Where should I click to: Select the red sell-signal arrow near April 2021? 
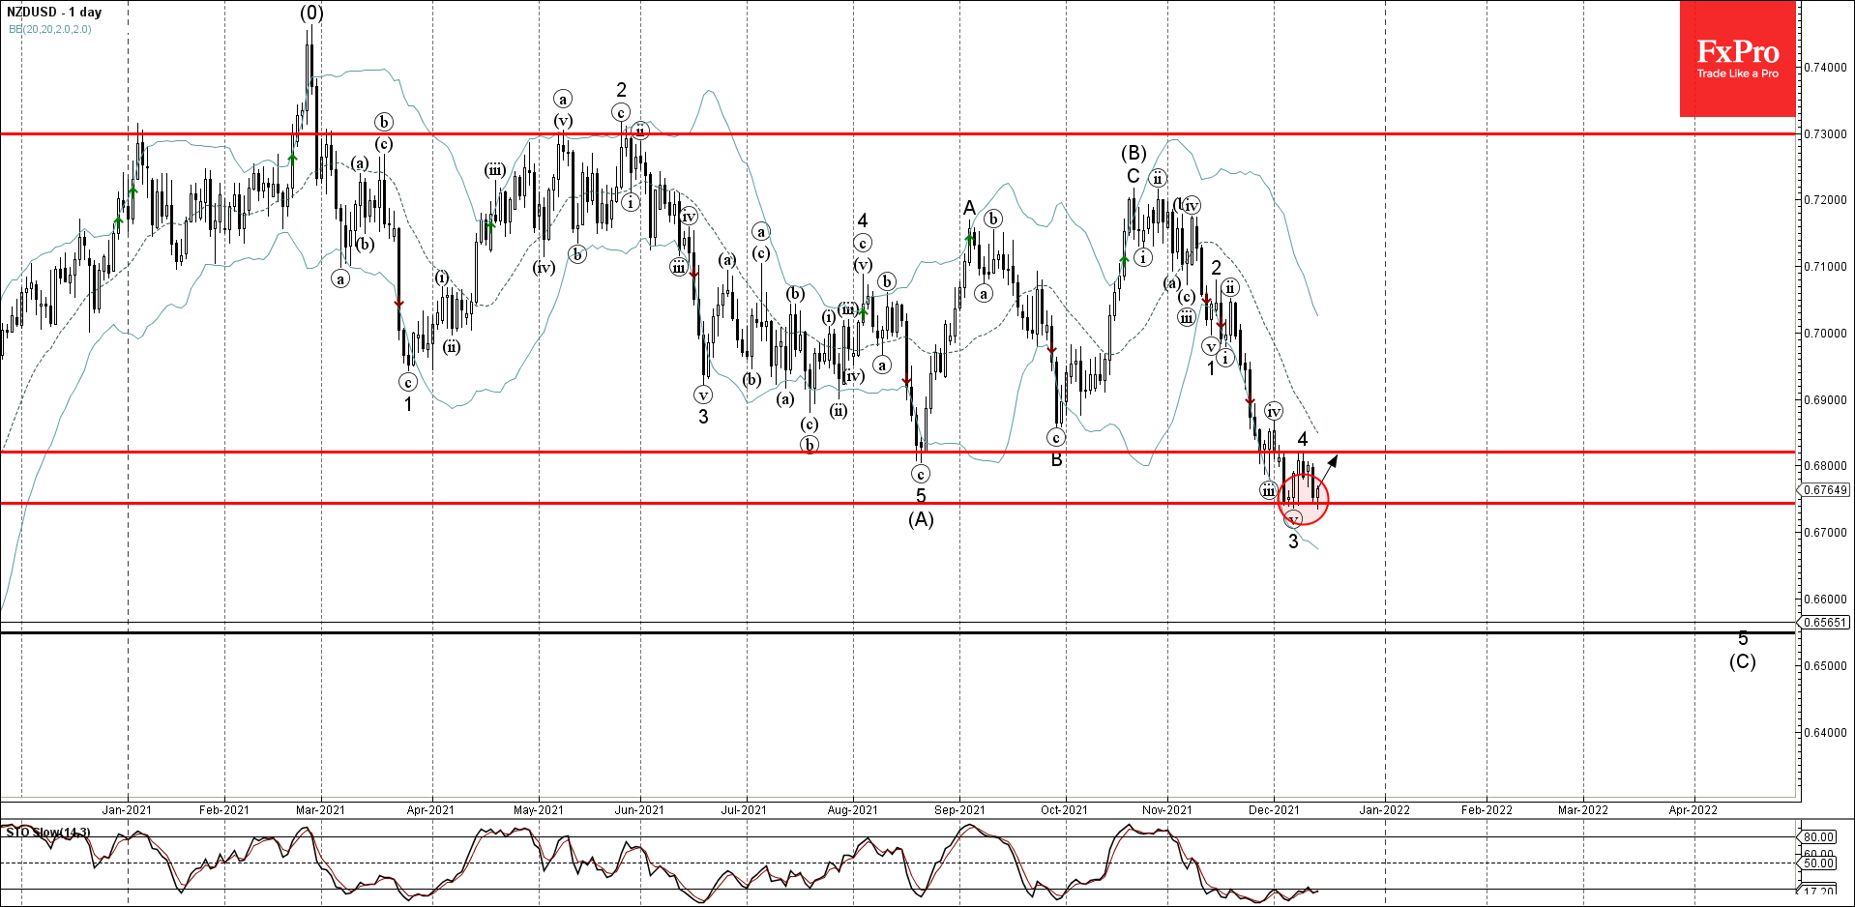[399, 305]
